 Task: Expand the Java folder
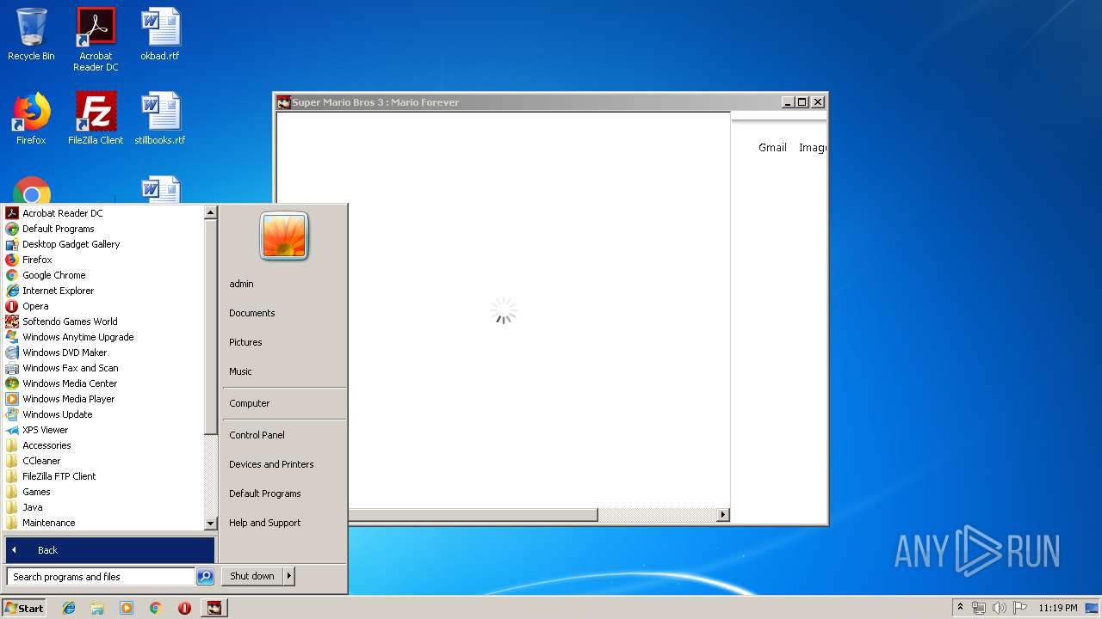click(x=33, y=507)
